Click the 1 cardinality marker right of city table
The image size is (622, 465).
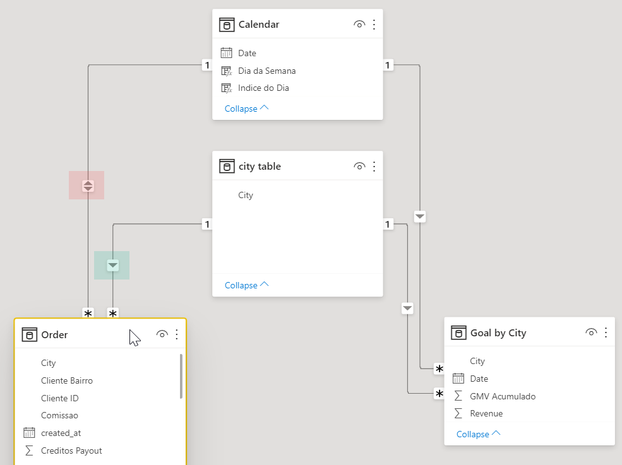tap(388, 225)
